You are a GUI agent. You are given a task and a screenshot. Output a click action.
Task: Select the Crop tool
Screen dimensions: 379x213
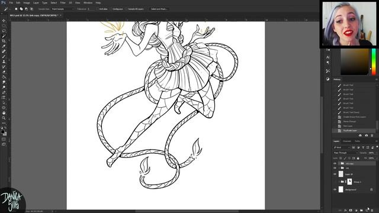click(x=4, y=41)
